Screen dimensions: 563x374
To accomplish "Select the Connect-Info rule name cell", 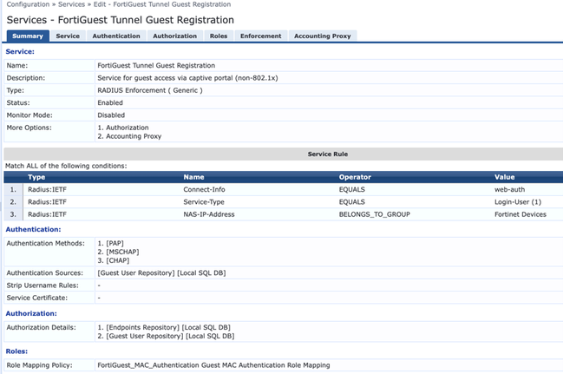I will pyautogui.click(x=205, y=189).
